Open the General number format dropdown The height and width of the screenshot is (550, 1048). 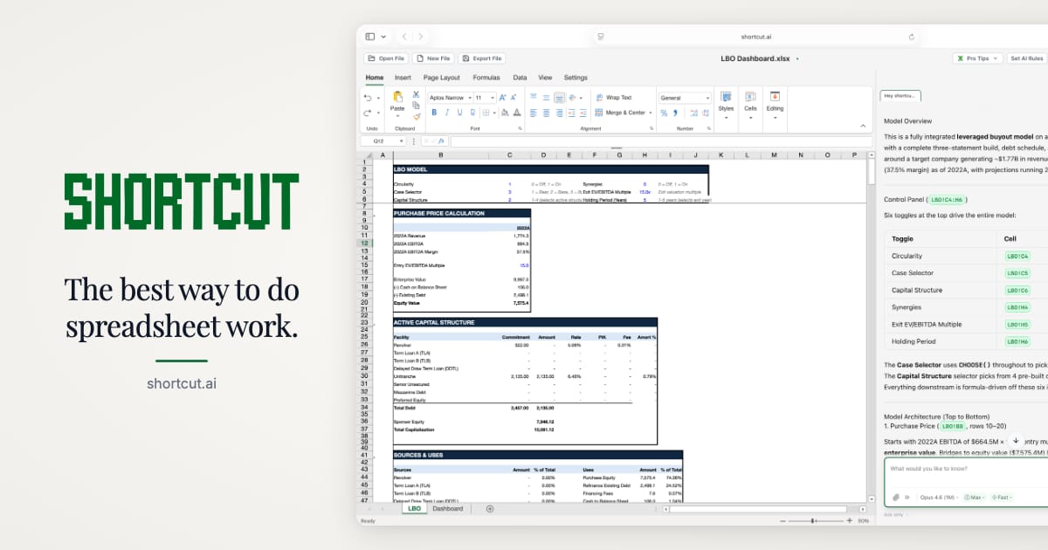pos(685,98)
